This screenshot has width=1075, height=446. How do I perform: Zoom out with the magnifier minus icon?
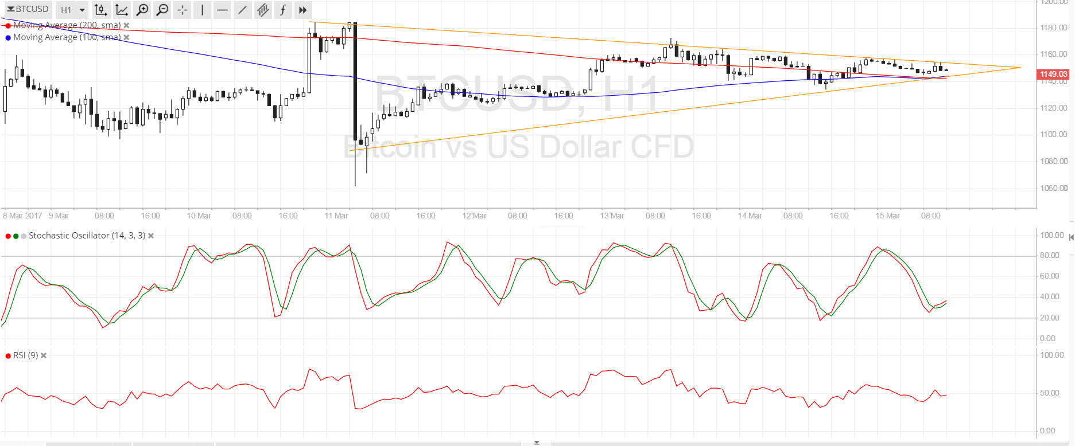tap(162, 10)
